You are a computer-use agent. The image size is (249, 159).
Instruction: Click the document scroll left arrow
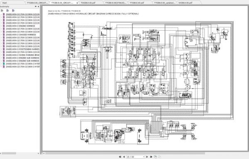[x=44, y=153]
